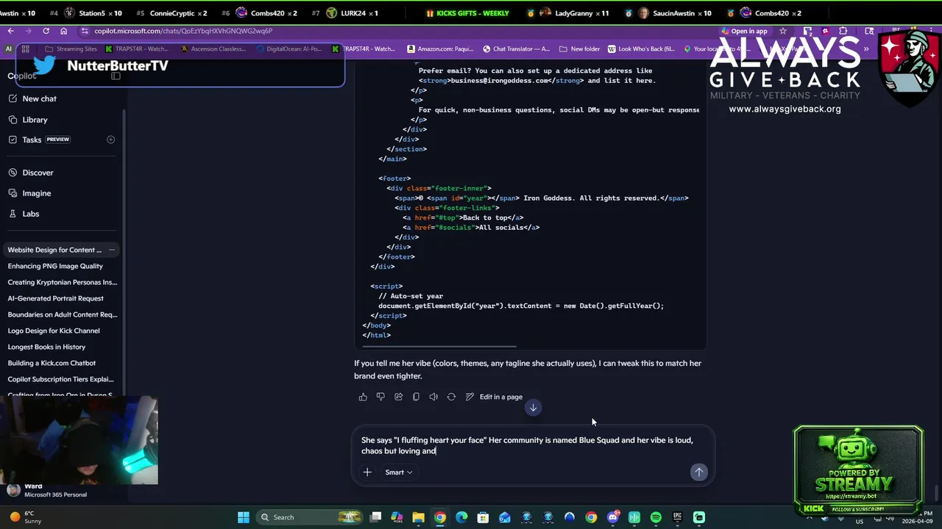942x529 pixels.
Task: Open Microsoft Edge from the taskbar
Action: click(x=461, y=517)
